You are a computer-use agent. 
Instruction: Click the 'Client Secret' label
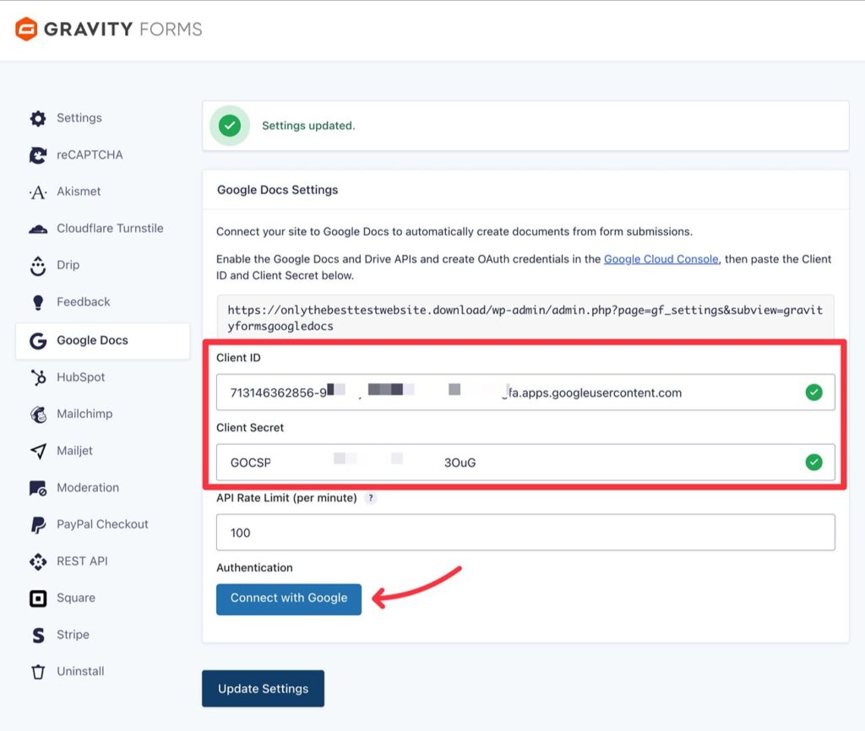[250, 428]
